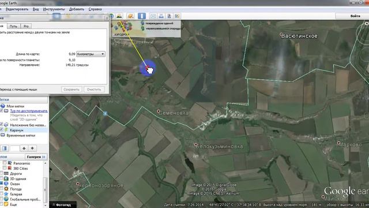Uncheck the Наложение без назва checkbox
The width and height of the screenshot is (369, 208).
(x=1, y=125)
